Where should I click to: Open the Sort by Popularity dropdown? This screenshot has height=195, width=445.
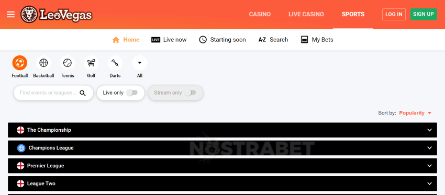(x=415, y=113)
